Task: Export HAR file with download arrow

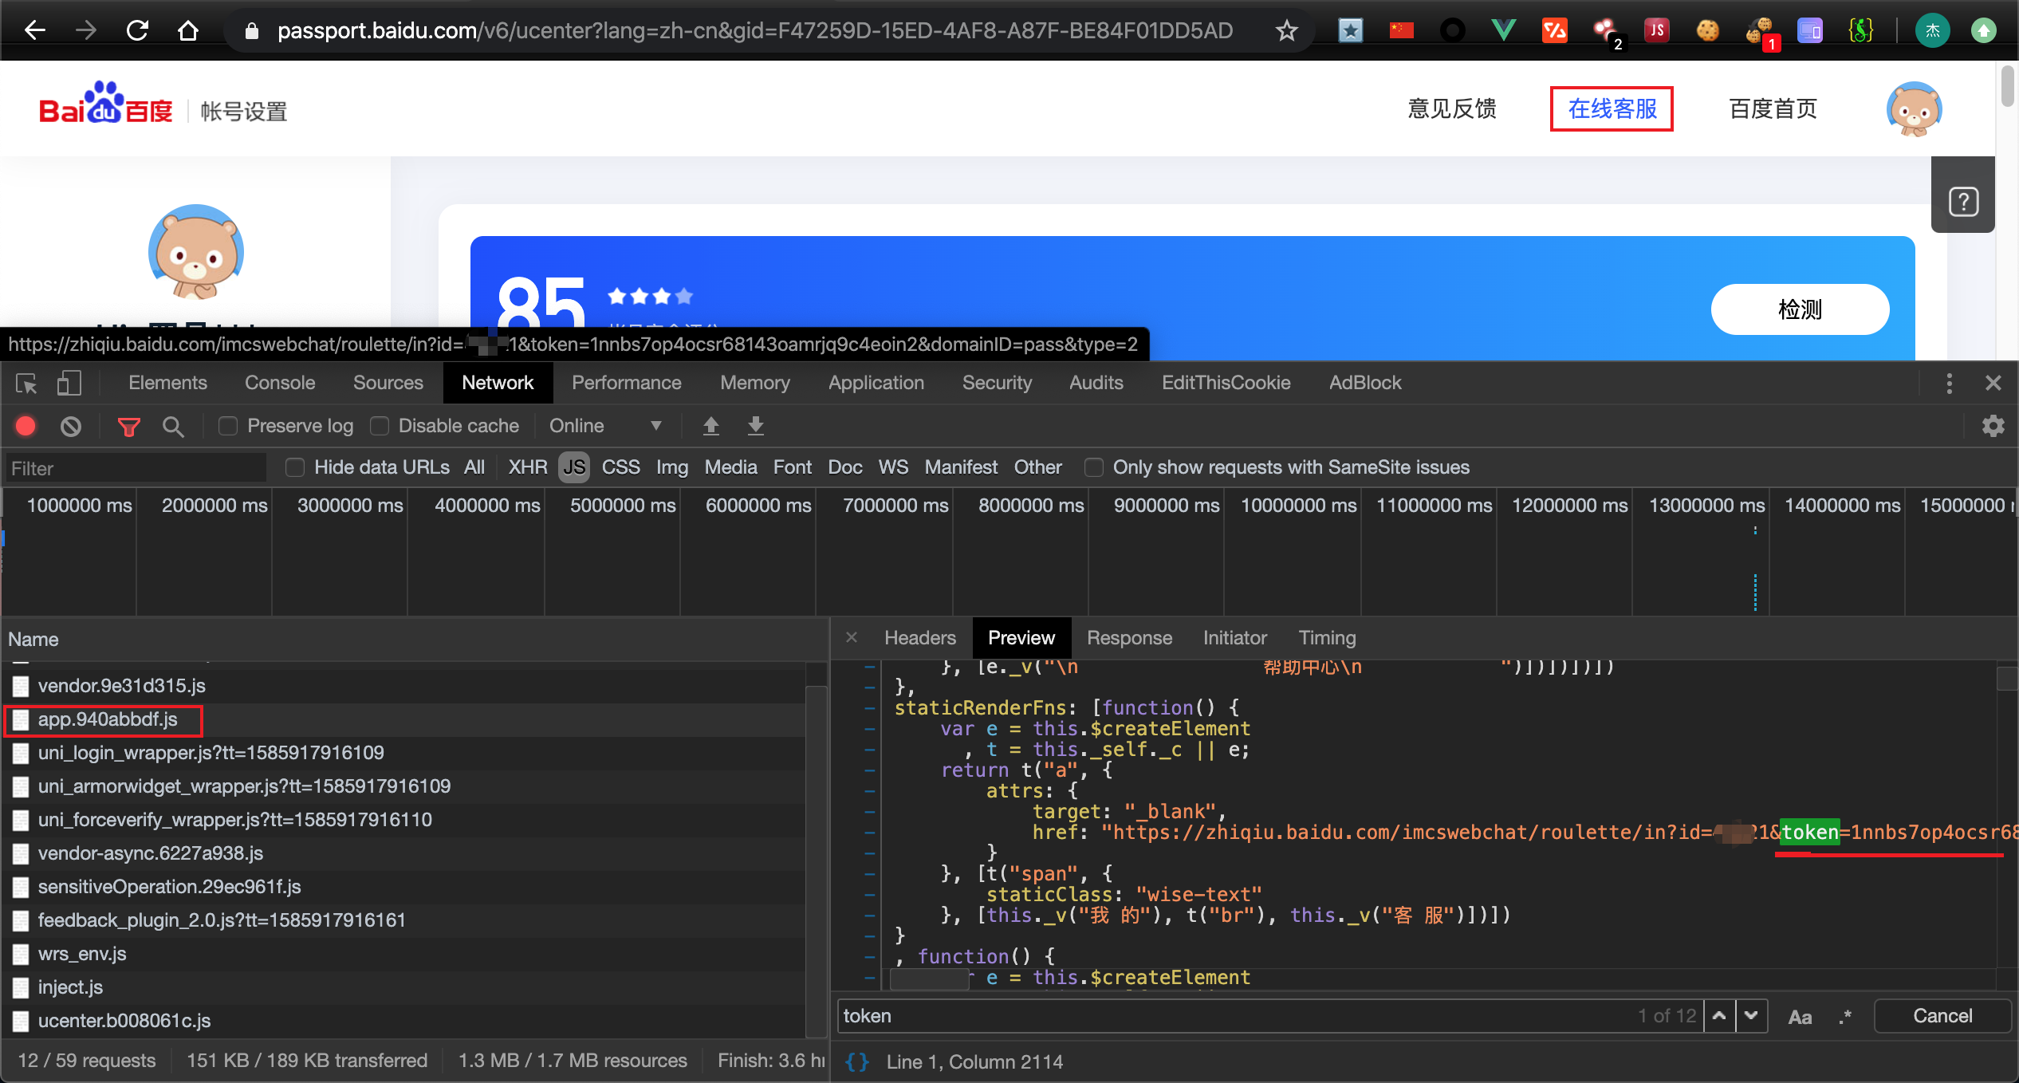Action: point(755,426)
